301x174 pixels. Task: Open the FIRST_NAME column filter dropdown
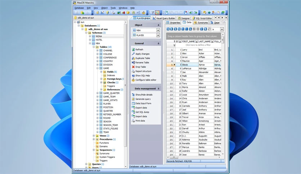tap(197, 41)
